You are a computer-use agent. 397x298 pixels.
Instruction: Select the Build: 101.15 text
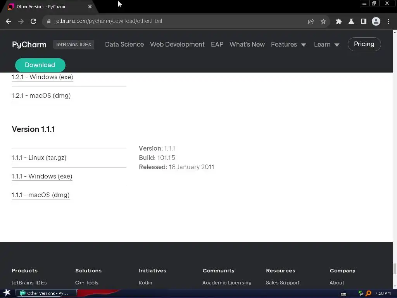click(x=157, y=158)
